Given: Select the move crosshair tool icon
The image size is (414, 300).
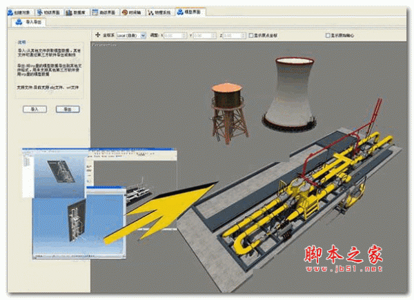Looking at the screenshot, I should (x=97, y=34).
